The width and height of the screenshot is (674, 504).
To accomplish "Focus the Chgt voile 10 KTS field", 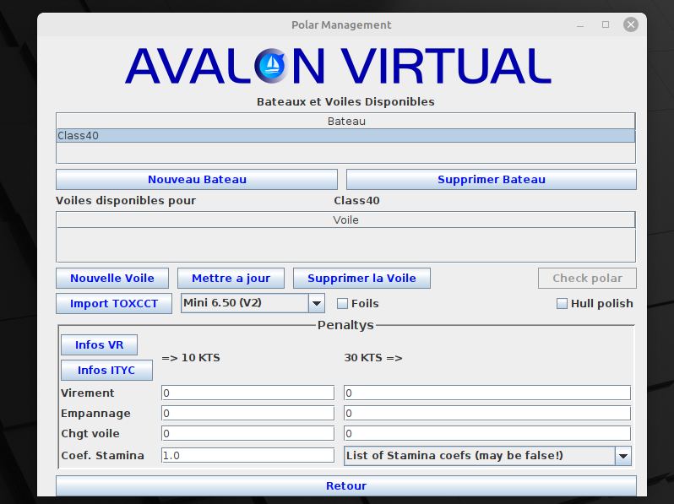I will pos(247,434).
